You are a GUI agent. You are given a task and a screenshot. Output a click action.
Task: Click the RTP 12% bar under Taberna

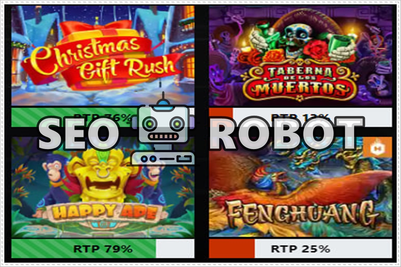pyautogui.click(x=300, y=117)
